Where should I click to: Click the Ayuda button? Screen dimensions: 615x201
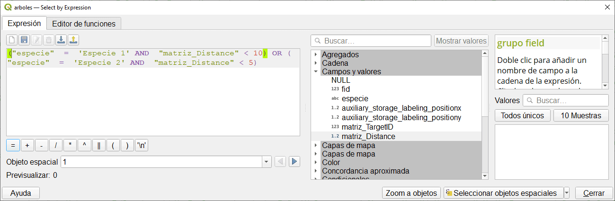pyautogui.click(x=21, y=193)
